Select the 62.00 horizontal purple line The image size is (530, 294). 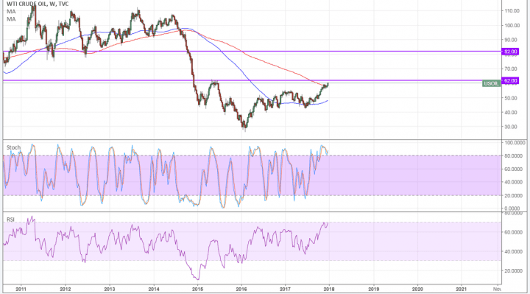252,80
